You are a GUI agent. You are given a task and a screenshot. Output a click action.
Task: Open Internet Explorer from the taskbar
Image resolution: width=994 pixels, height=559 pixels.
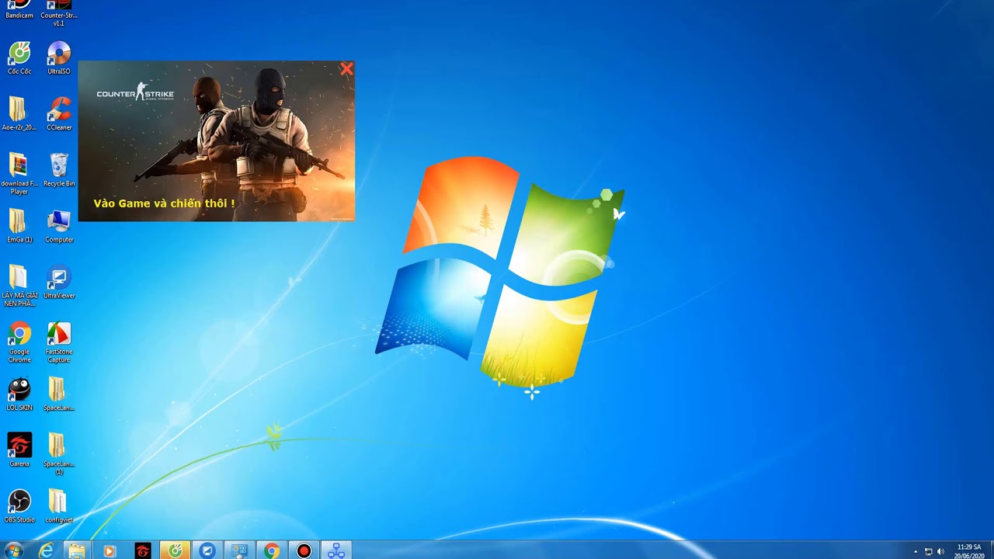(x=46, y=550)
